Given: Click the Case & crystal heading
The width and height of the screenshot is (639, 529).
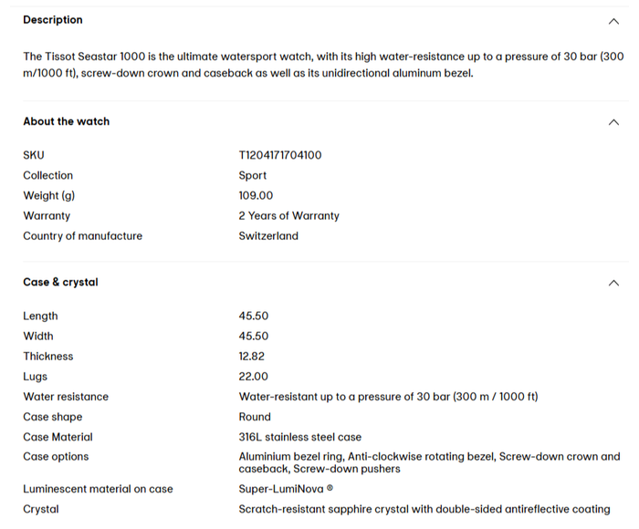Looking at the screenshot, I should tap(60, 283).
